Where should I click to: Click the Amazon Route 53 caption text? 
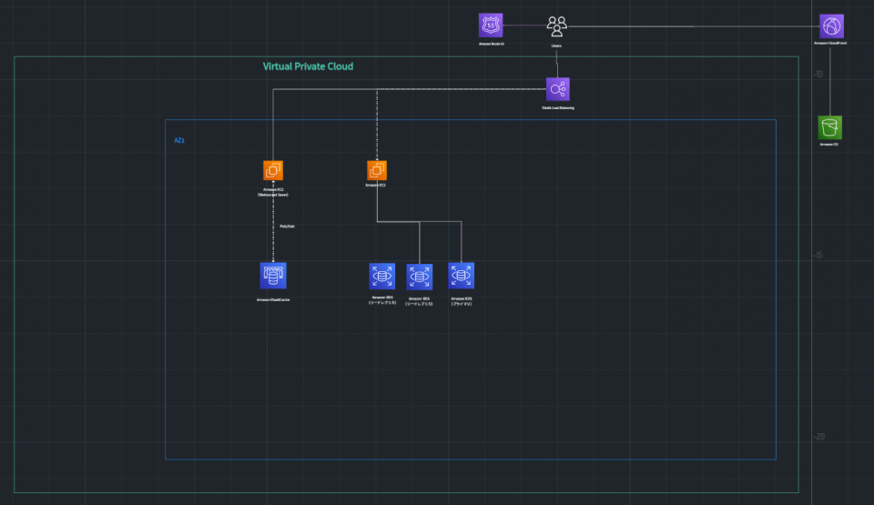(x=491, y=44)
